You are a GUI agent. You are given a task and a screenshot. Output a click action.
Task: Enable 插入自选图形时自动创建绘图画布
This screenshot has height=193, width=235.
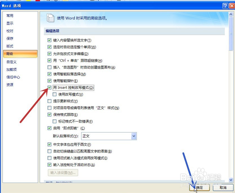49,67
